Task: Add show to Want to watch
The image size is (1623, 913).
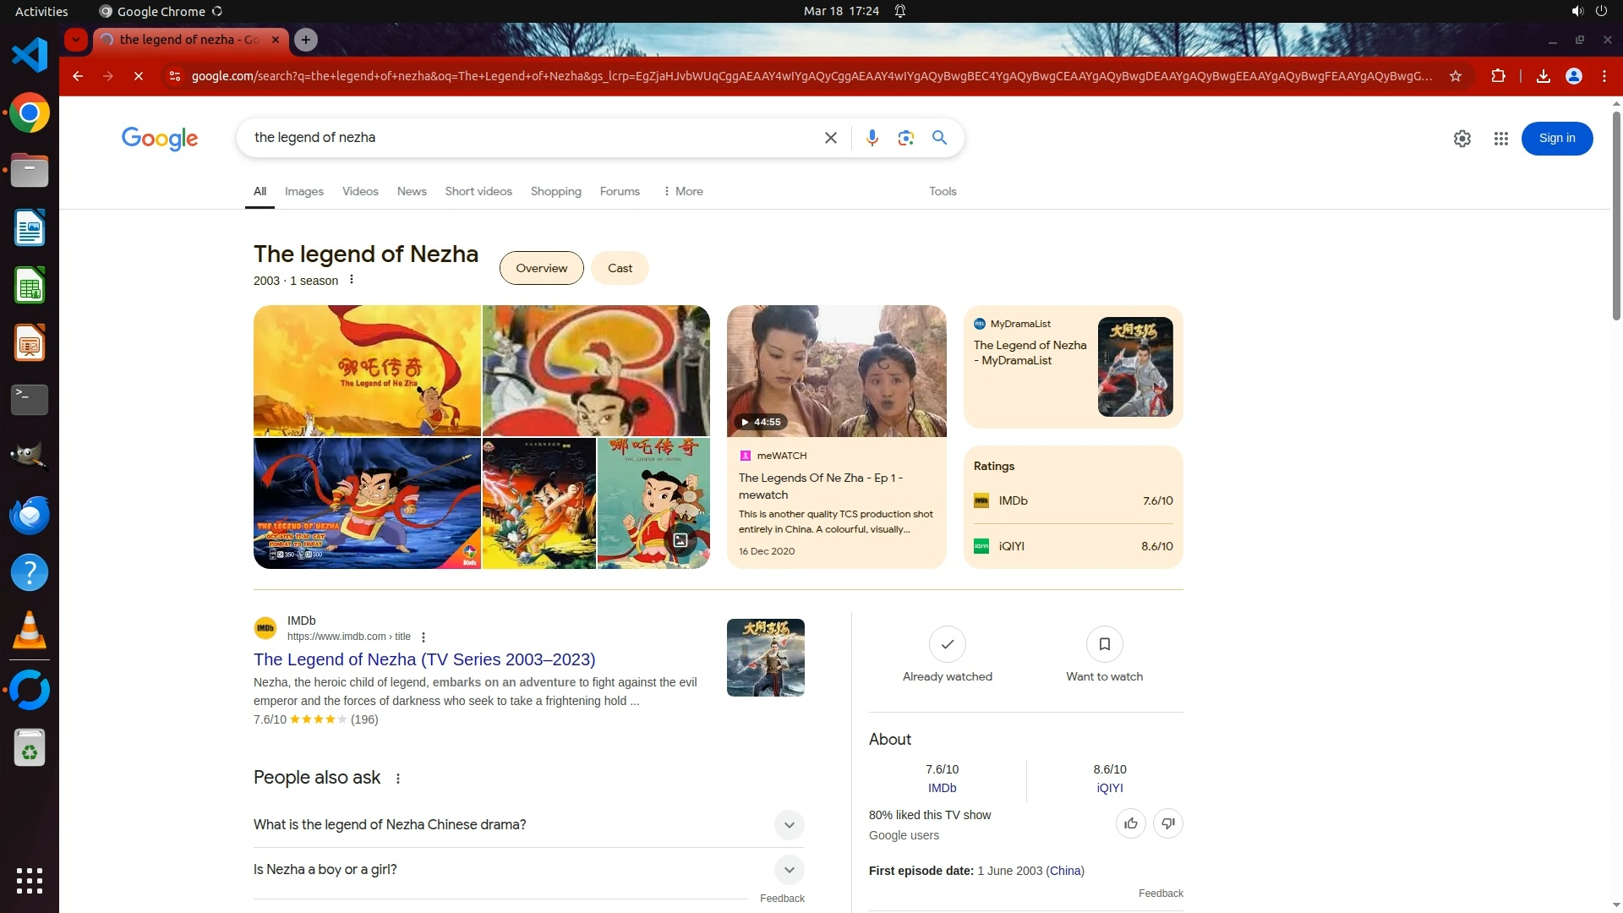Action: click(1104, 645)
